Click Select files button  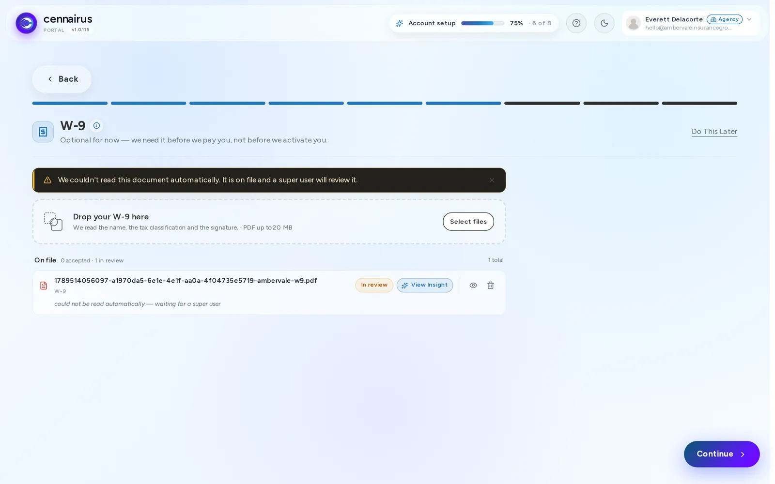pyautogui.click(x=468, y=222)
